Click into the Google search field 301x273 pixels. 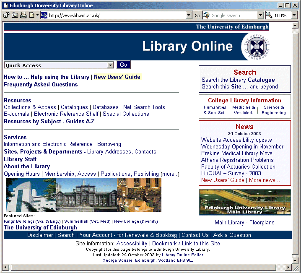point(234,16)
